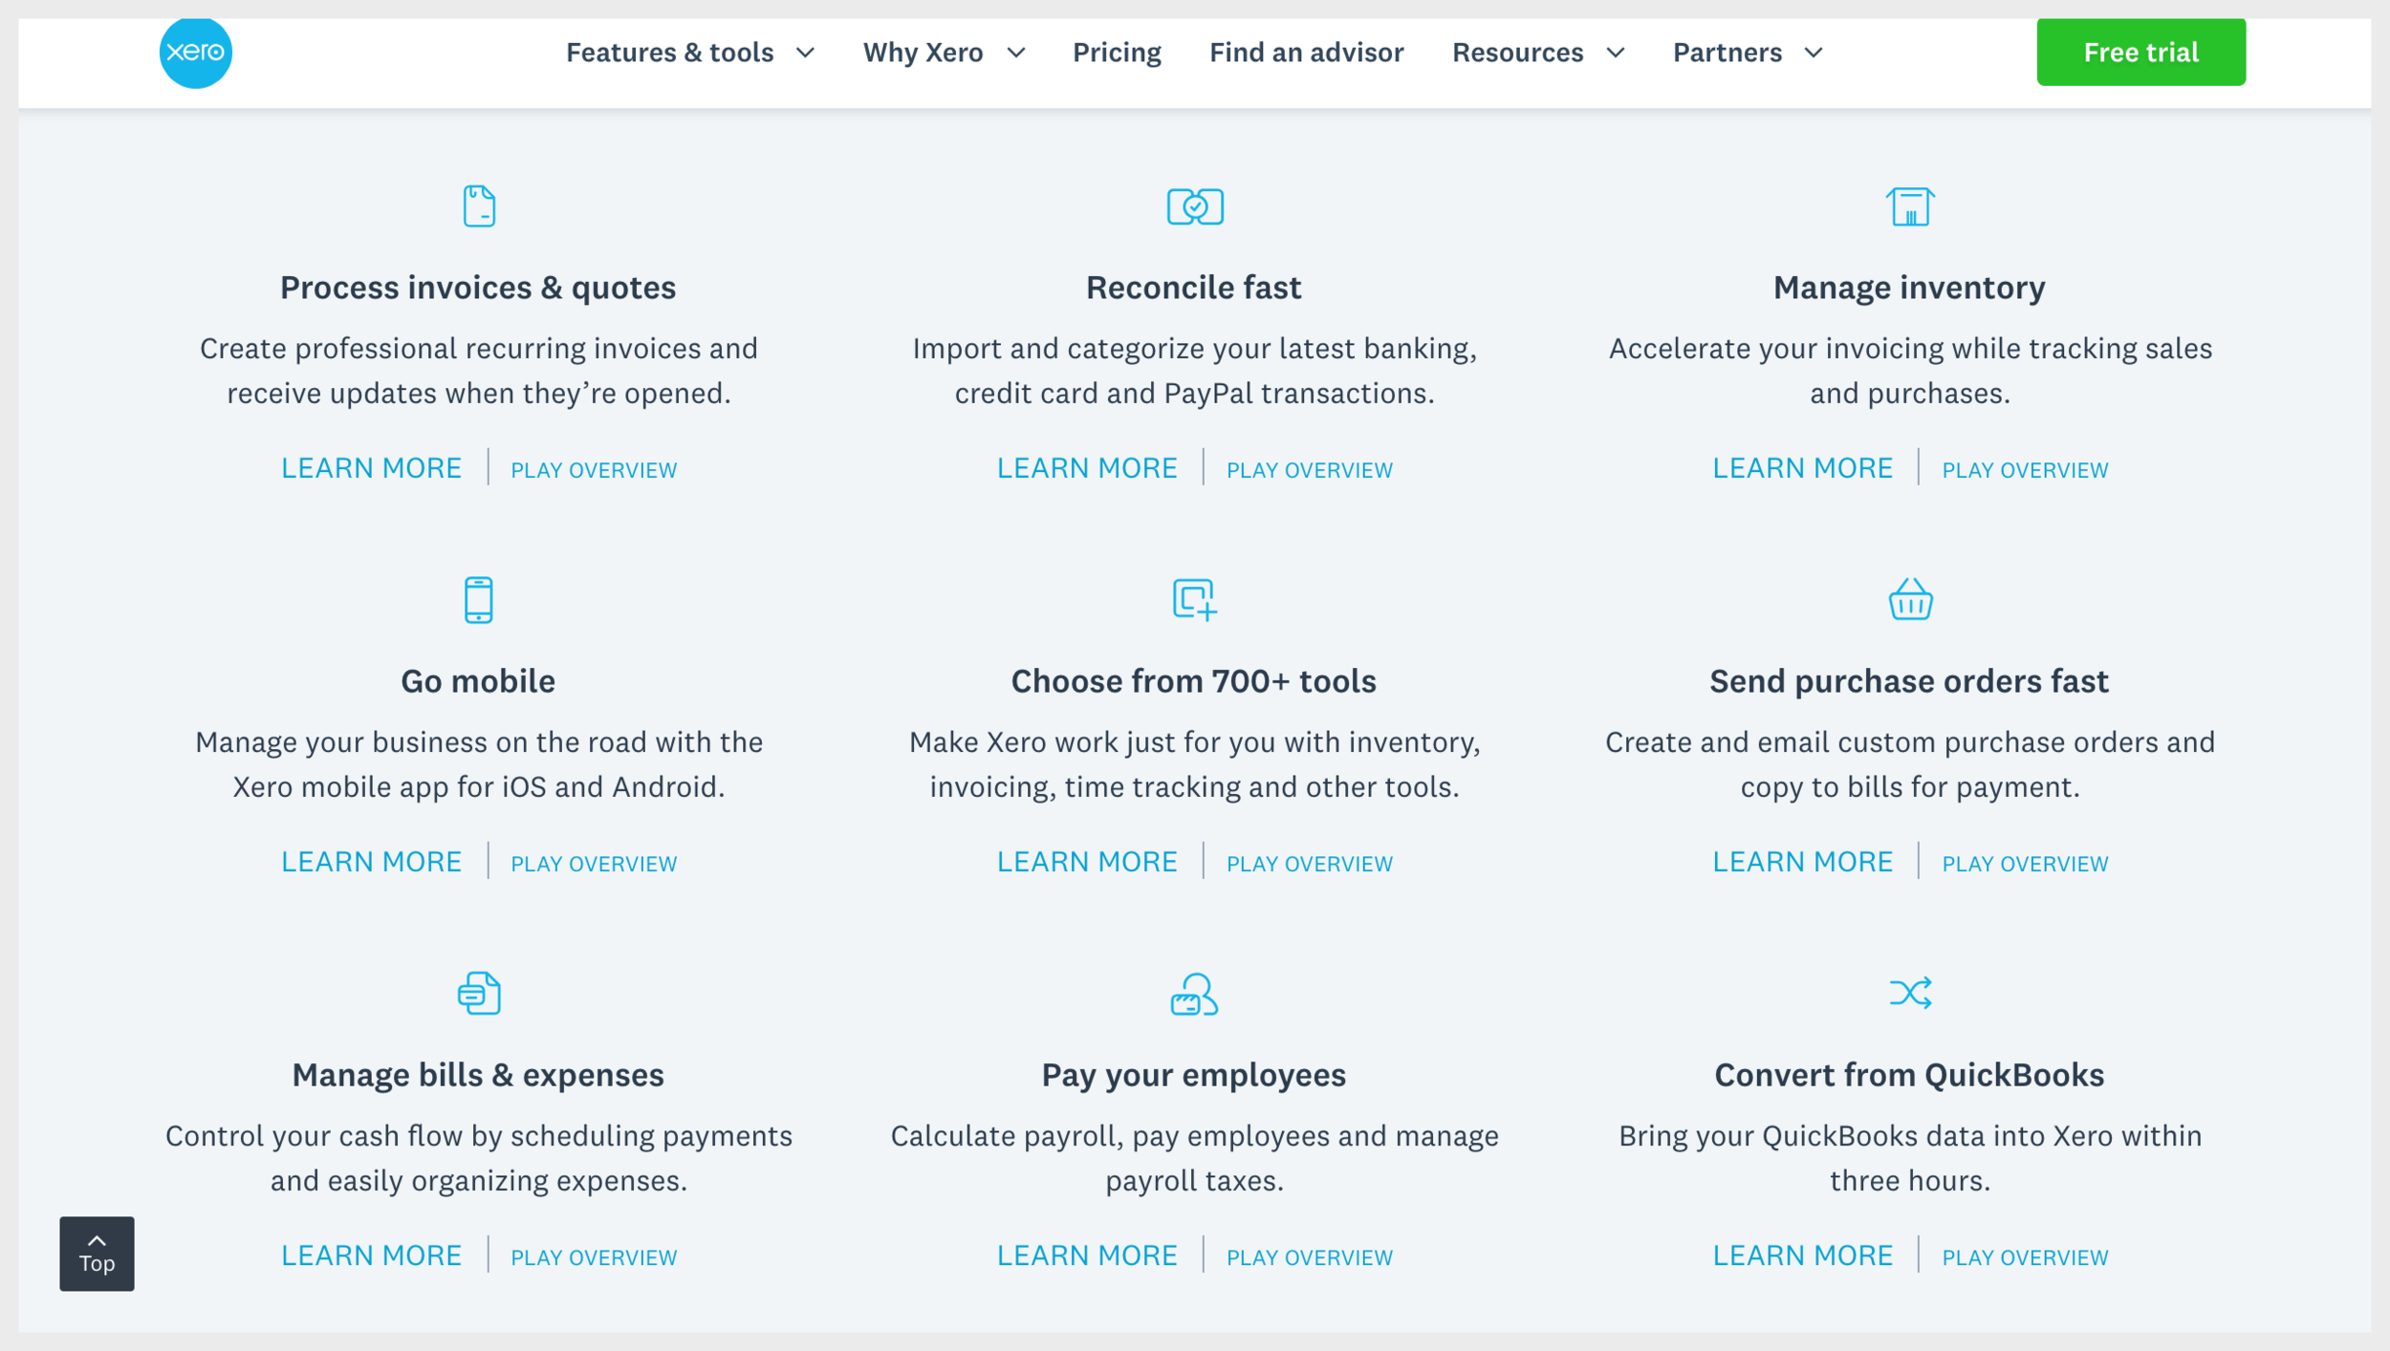Viewport: 2390px width, 1351px height.
Task: Expand Features & tools chevron
Action: 806,53
